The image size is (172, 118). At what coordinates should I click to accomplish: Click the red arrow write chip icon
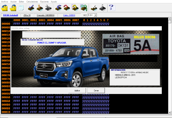pyautogui.click(x=67, y=8)
